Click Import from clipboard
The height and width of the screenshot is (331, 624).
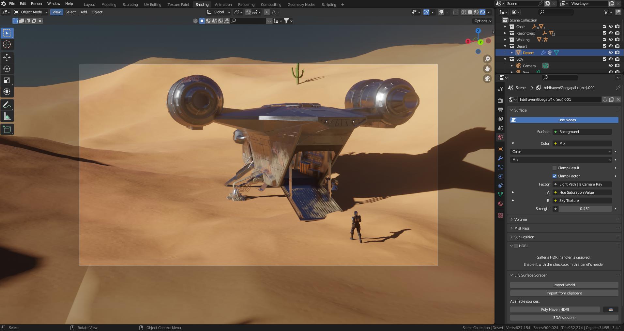[564, 293]
